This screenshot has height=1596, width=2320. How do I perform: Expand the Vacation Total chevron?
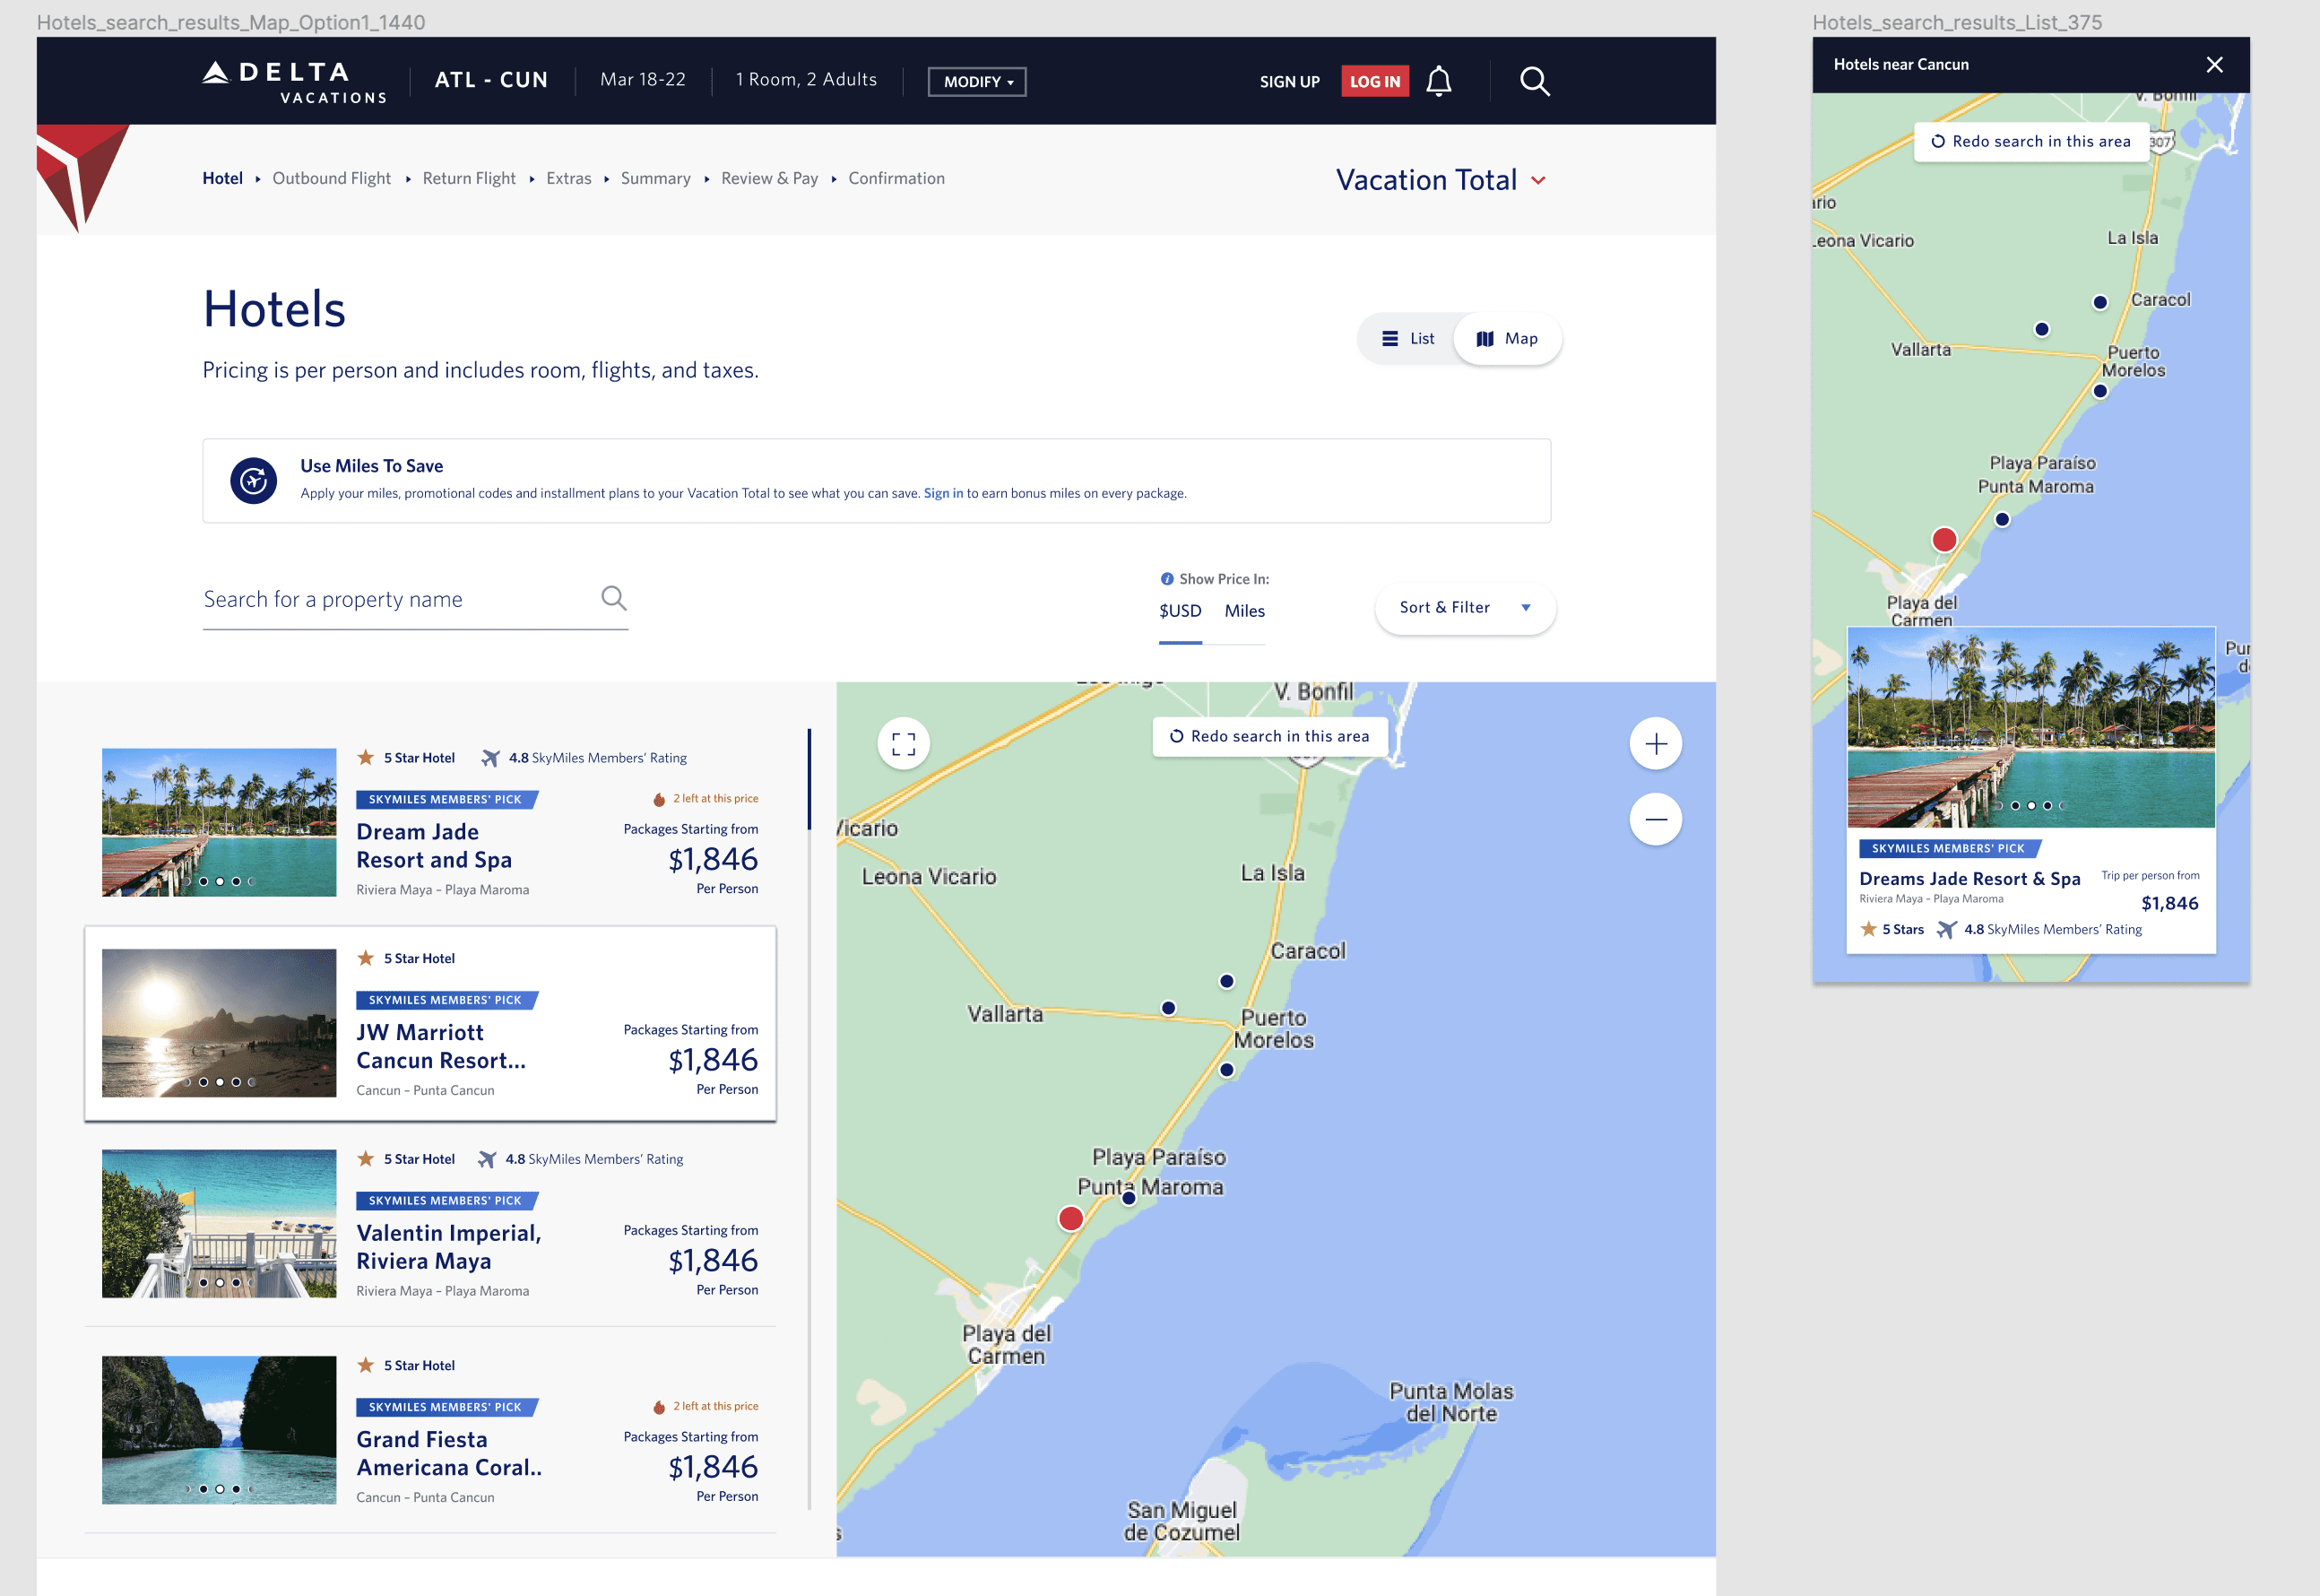tap(1538, 181)
